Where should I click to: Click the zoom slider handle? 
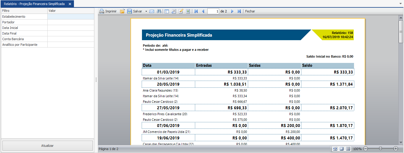[380, 149]
